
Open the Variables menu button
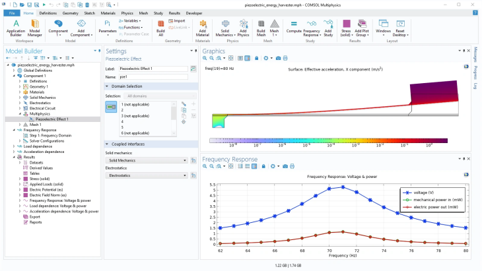(129, 21)
